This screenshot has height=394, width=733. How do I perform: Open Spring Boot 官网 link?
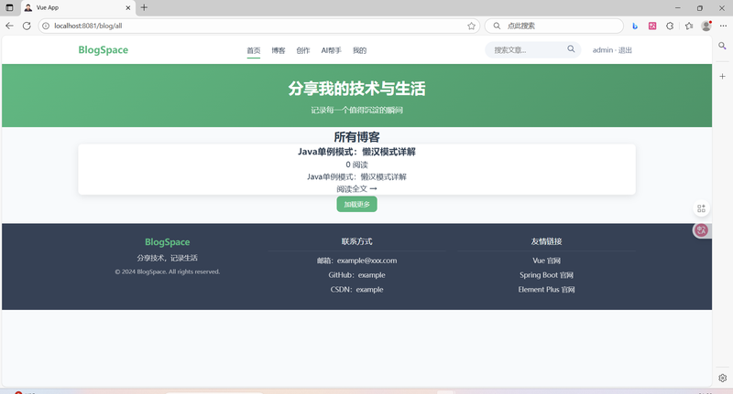coord(546,275)
